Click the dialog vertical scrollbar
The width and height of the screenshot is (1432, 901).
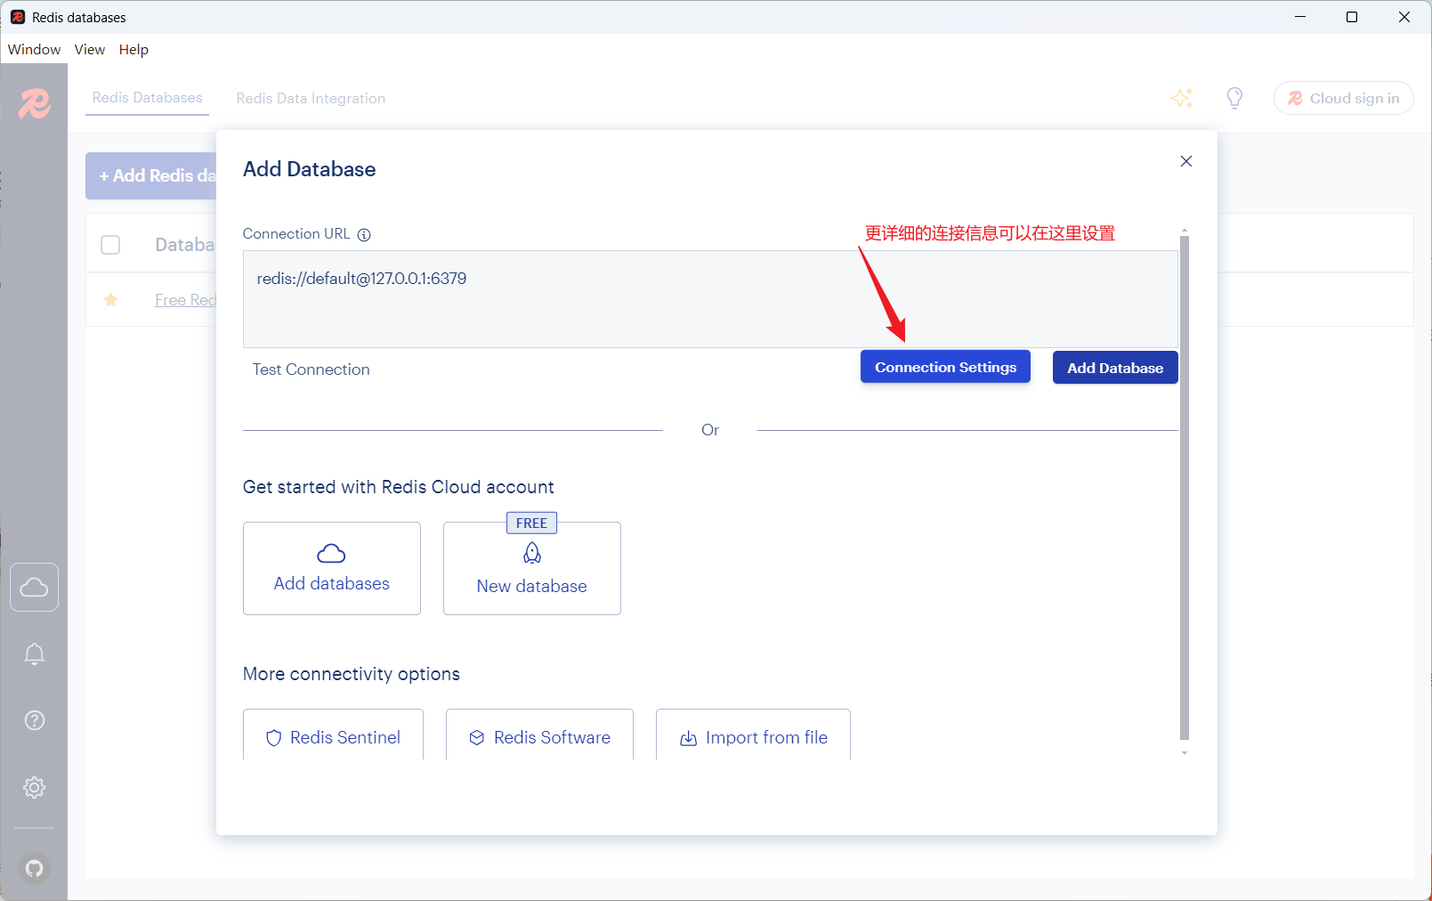pyautogui.click(x=1185, y=488)
